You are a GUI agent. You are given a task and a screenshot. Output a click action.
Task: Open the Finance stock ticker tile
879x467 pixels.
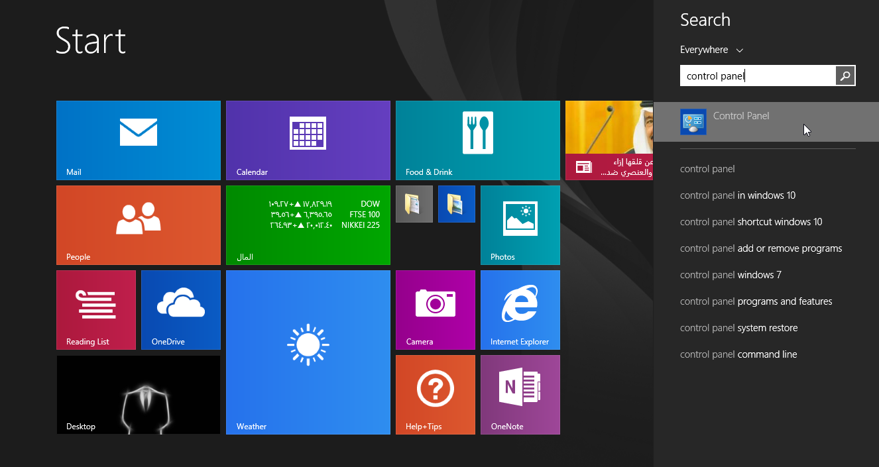(308, 225)
